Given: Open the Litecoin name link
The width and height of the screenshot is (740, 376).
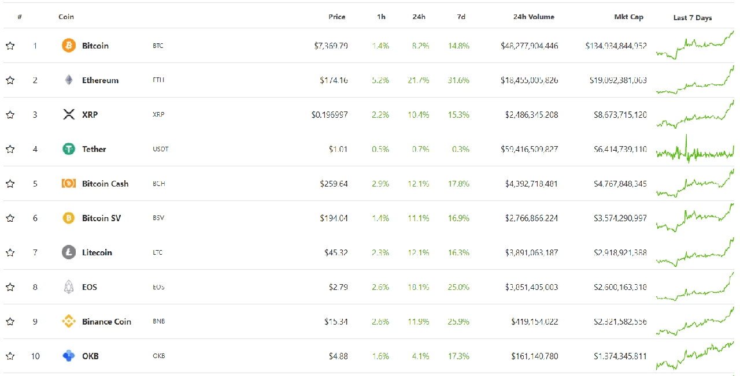Looking at the screenshot, I should coord(97,252).
